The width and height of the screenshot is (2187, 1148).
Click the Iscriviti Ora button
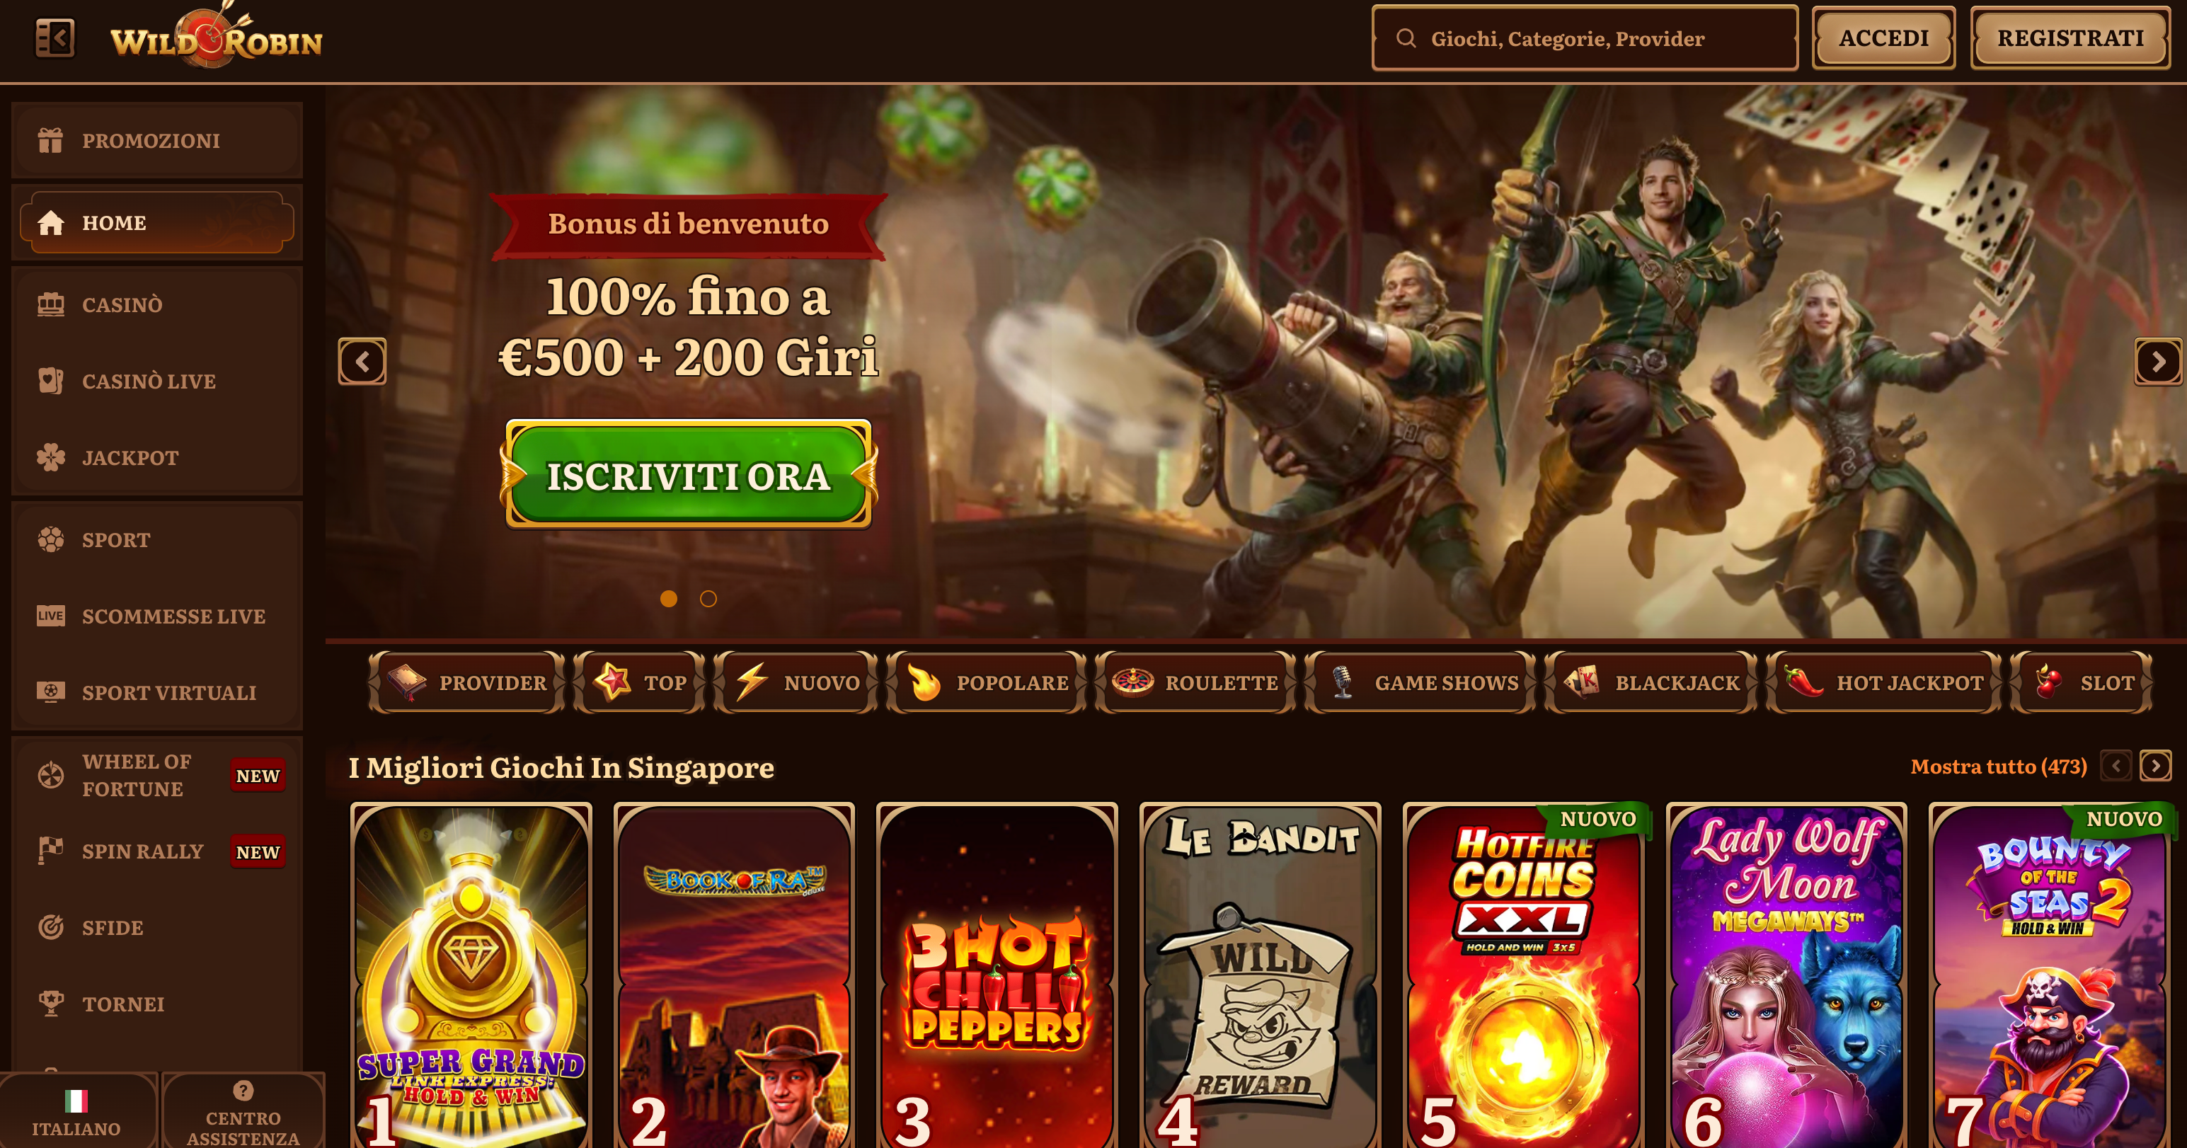tap(689, 475)
